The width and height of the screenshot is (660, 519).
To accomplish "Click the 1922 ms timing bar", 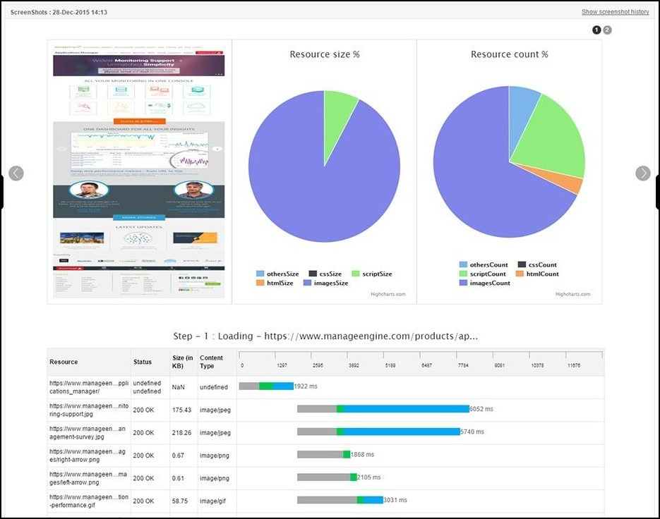I will pos(266,386).
